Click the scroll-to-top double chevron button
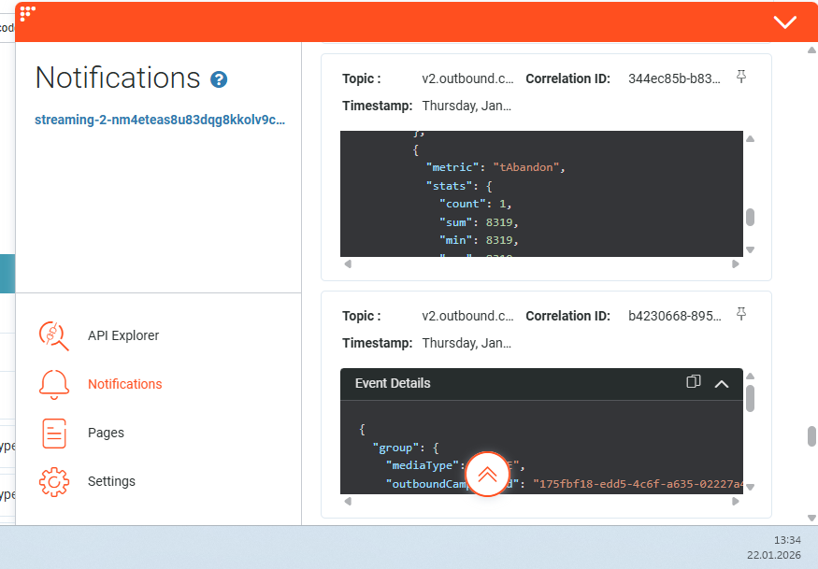This screenshot has height=569, width=818. click(487, 474)
